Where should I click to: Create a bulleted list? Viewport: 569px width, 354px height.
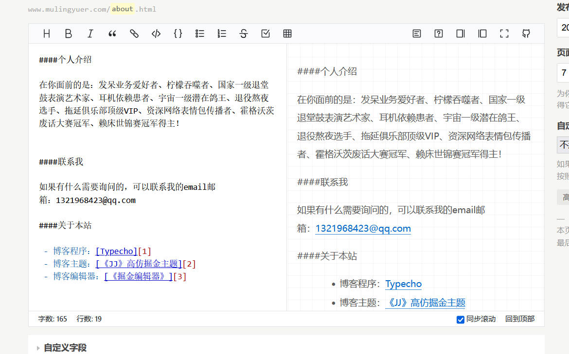coord(200,34)
